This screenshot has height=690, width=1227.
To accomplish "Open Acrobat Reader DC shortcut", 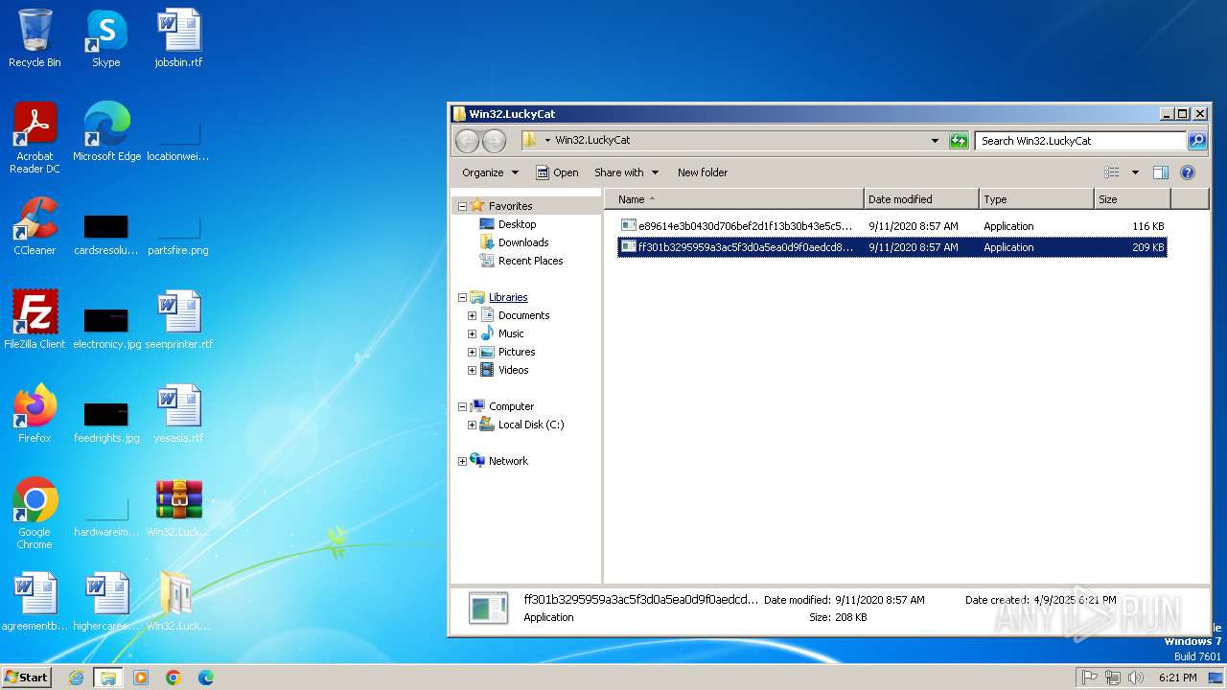I will point(35,137).
